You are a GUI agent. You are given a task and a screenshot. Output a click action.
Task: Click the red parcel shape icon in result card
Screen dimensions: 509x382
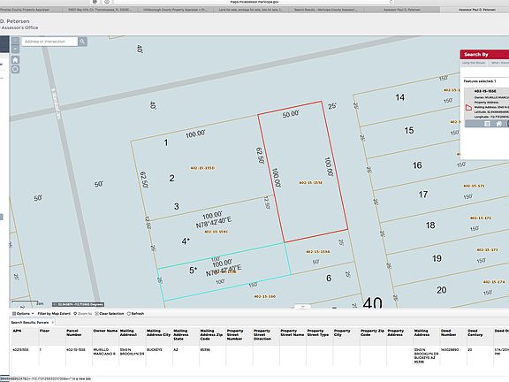468,108
